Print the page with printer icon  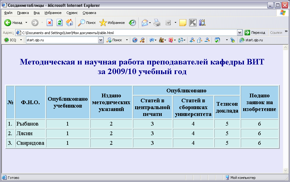[157, 23]
